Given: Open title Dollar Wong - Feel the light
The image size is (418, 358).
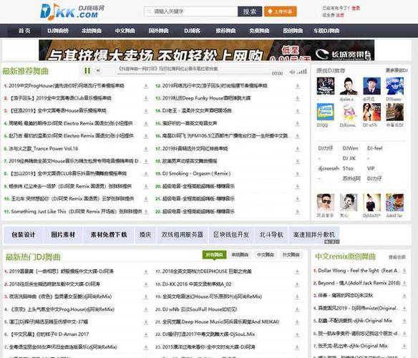Looking at the screenshot, I should tap(359, 271).
